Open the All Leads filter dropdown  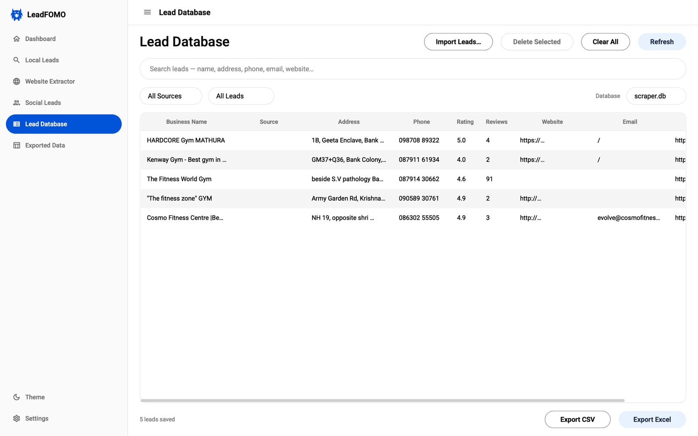pos(241,96)
